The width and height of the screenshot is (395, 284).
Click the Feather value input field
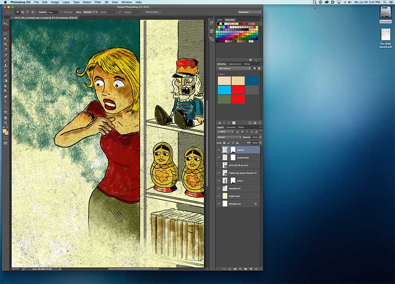coord(52,12)
